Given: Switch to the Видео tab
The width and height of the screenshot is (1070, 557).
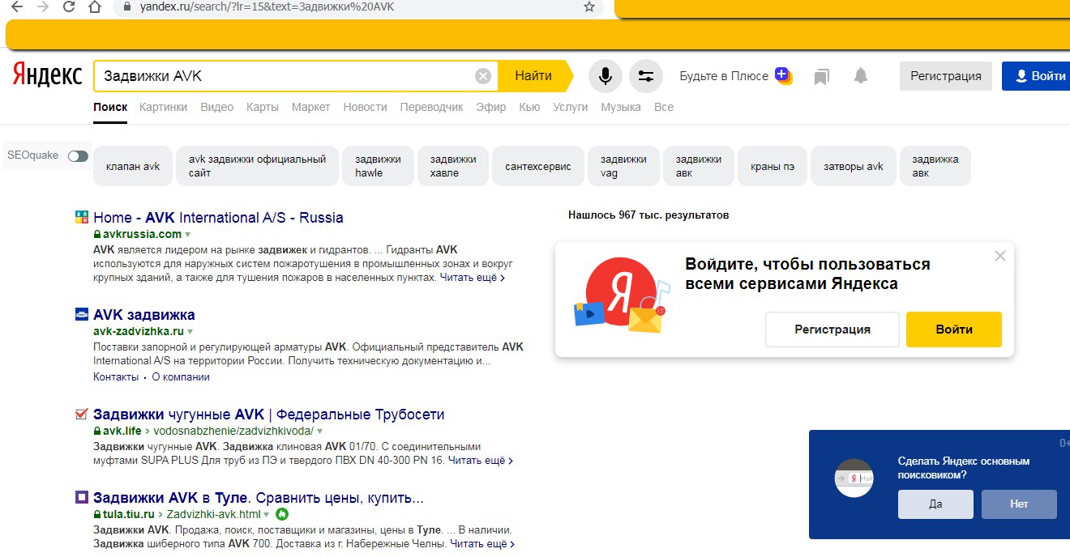Looking at the screenshot, I should (217, 107).
